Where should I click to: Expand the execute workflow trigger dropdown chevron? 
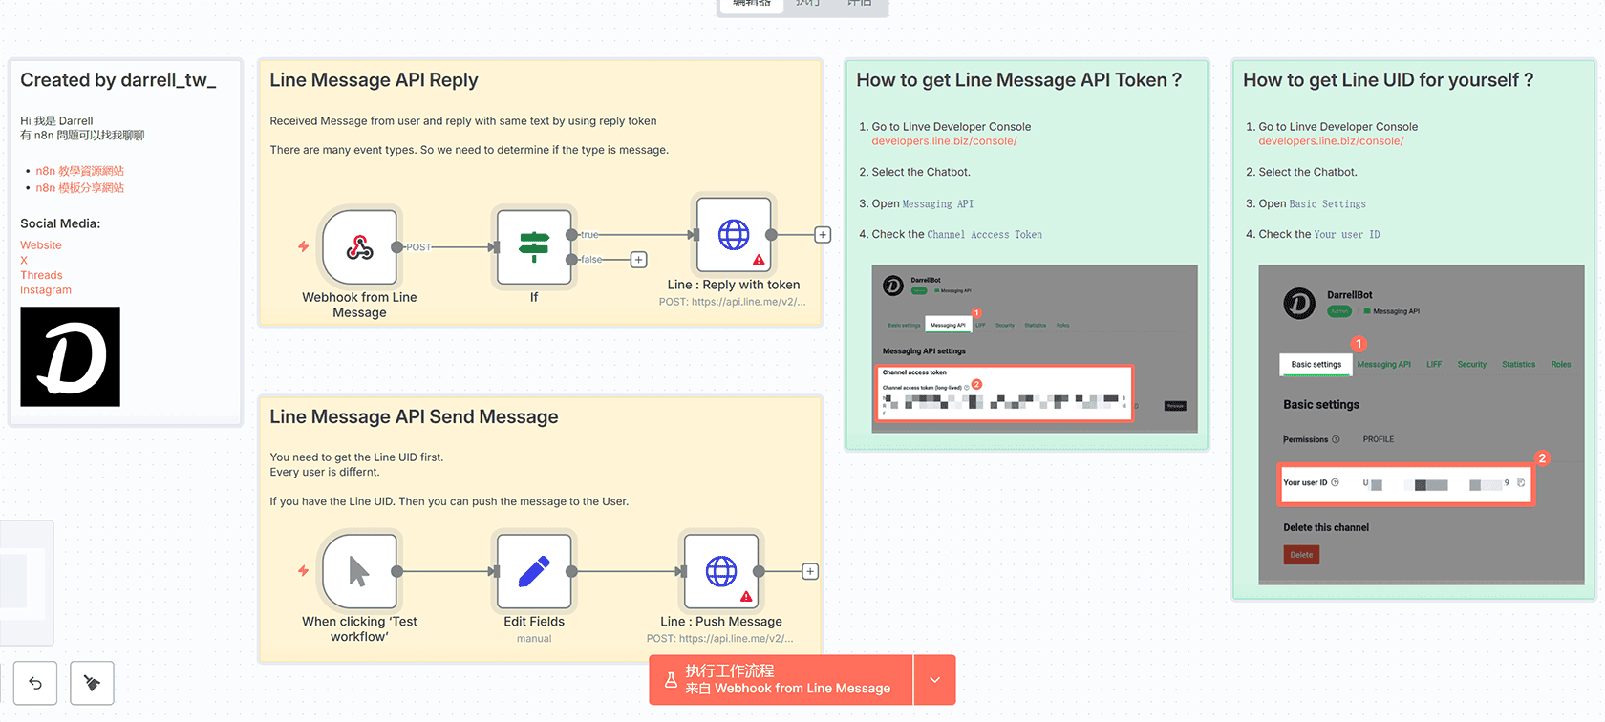click(934, 680)
